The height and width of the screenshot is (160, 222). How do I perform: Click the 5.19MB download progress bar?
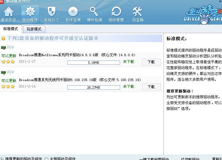coord(94,63)
